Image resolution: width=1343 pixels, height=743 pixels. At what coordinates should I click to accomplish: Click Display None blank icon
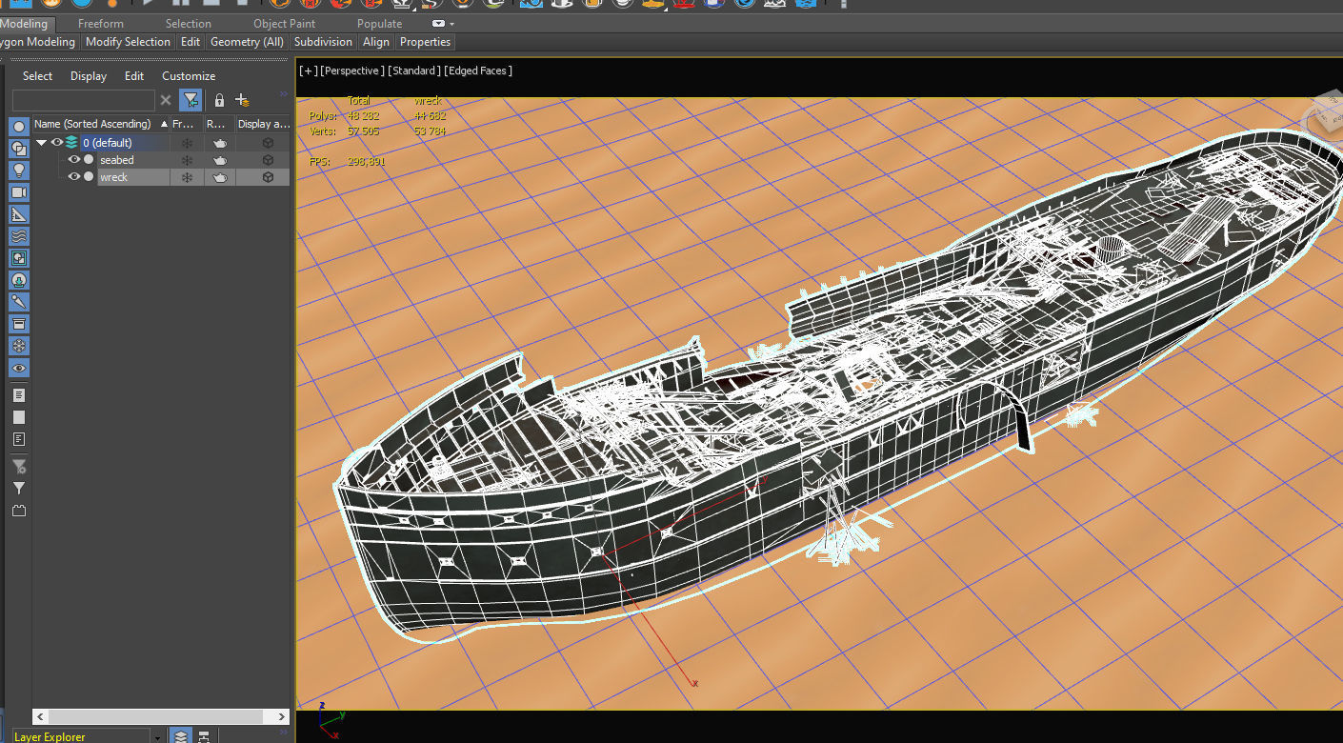click(19, 417)
